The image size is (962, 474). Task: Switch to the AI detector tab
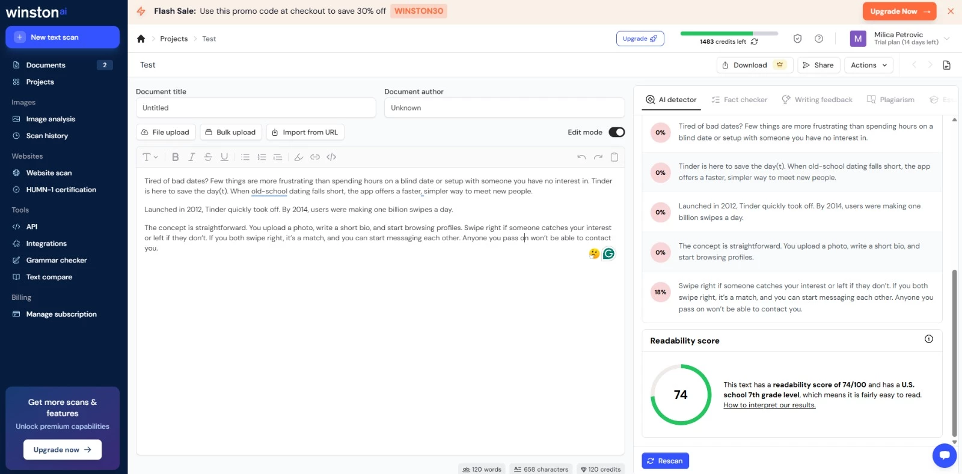[x=671, y=100]
